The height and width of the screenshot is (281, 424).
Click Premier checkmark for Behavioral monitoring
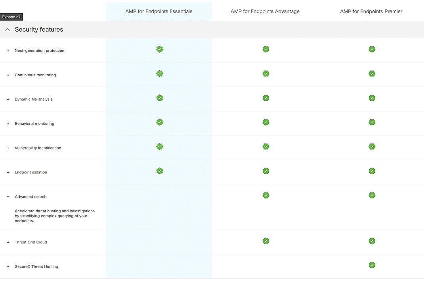[372, 122]
